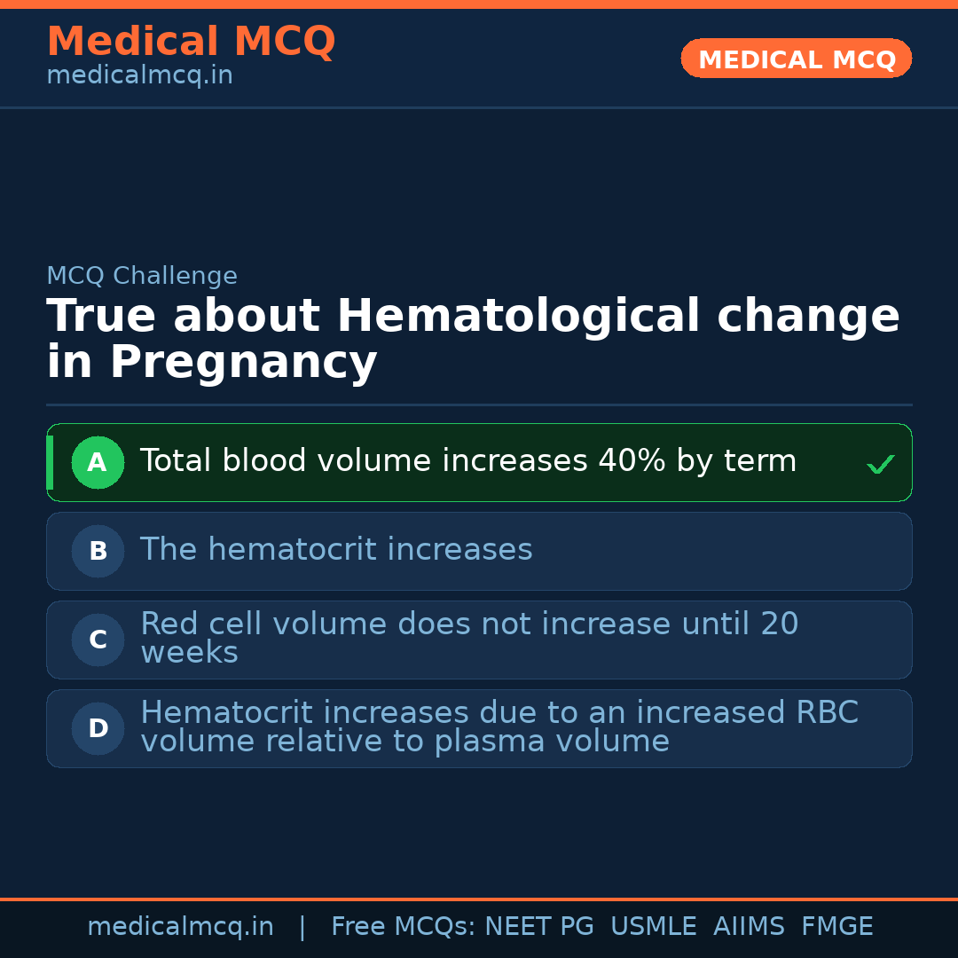The width and height of the screenshot is (958, 958).
Task: Click the orange MEDICAL MCQ badge
Action: [796, 59]
